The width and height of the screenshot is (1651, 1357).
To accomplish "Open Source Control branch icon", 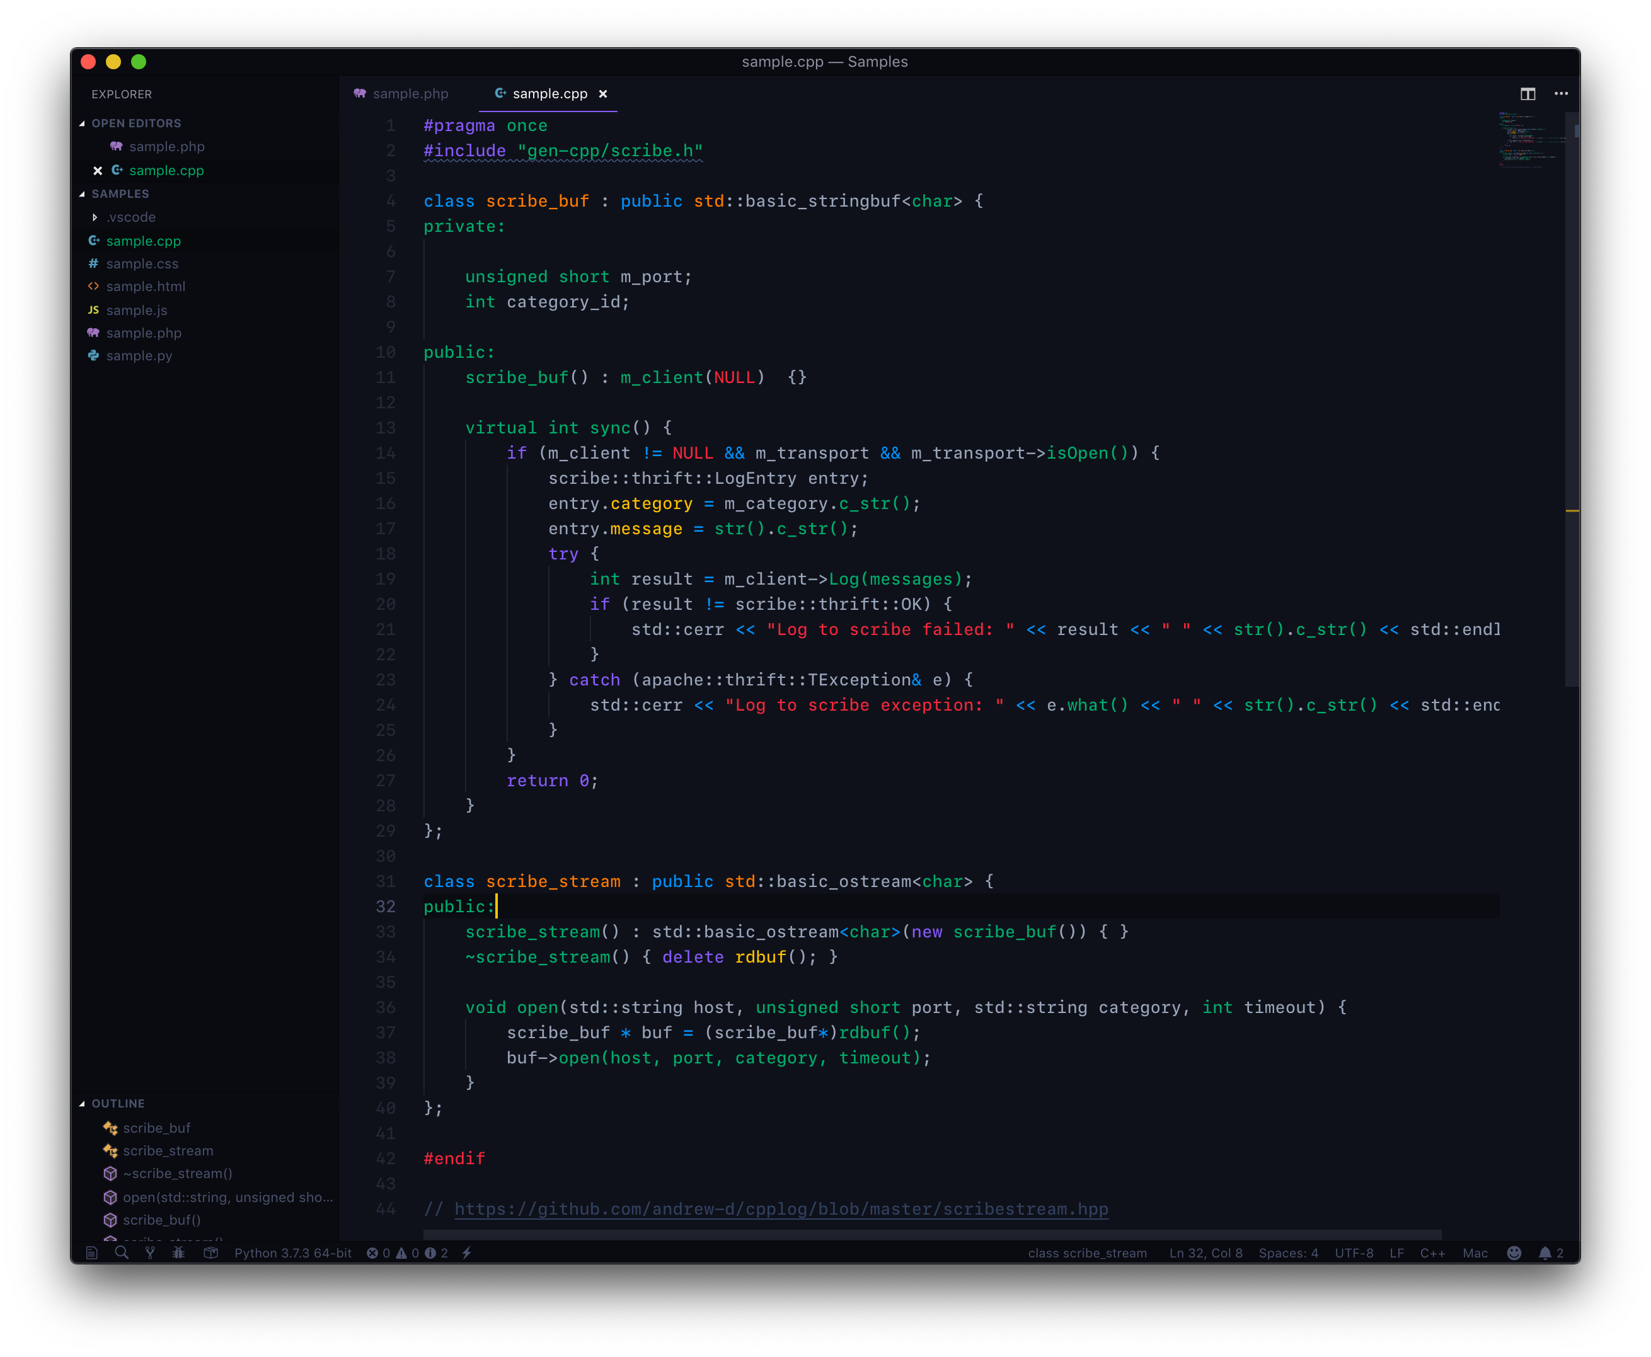I will click(x=150, y=1253).
